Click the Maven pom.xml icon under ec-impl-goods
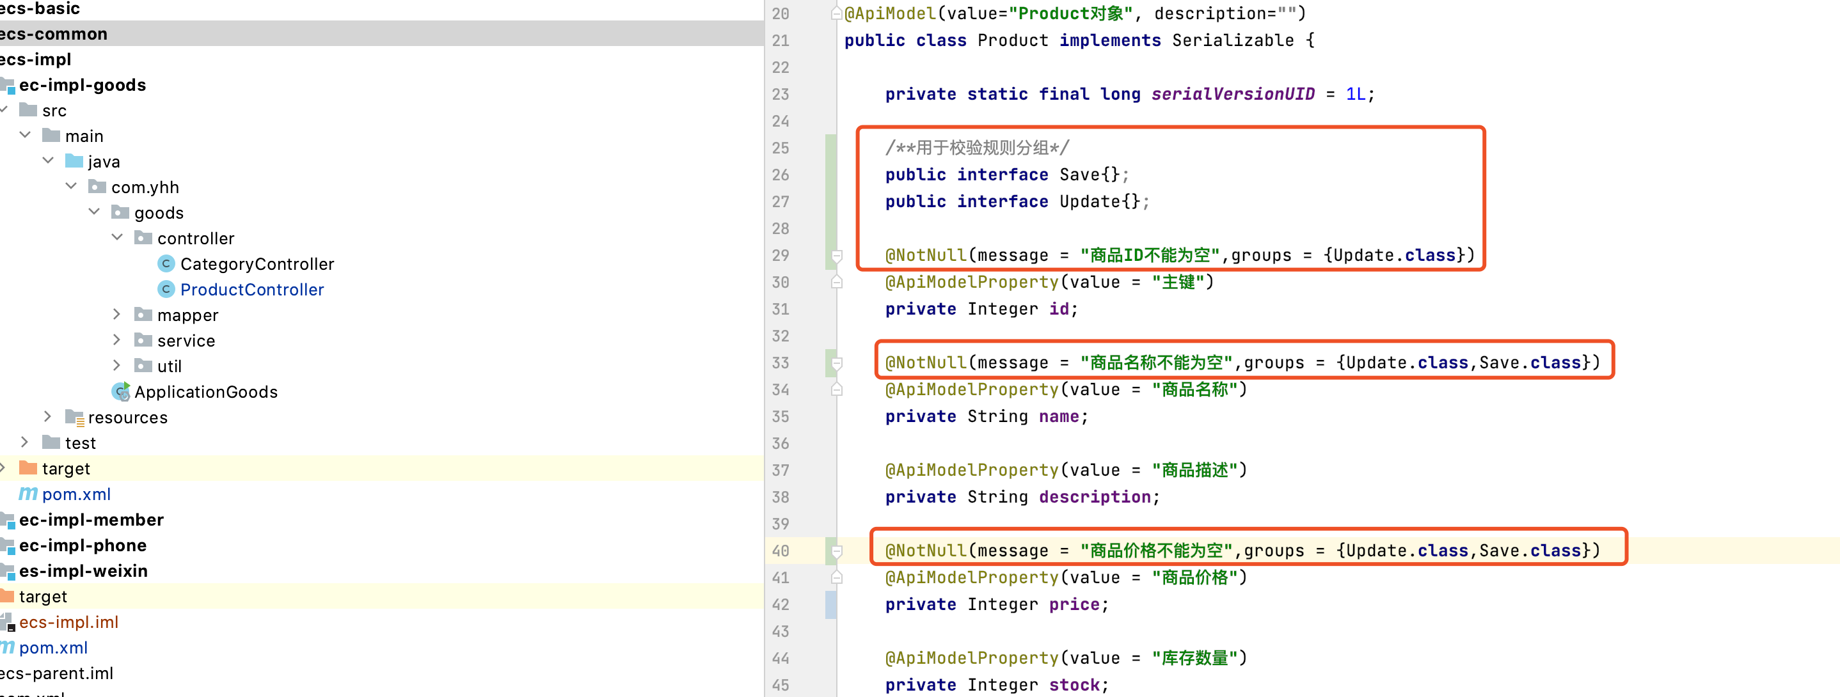Viewport: 1840px width, 697px height. [x=27, y=494]
